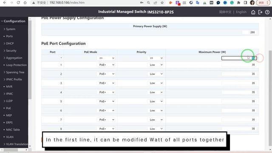272x153 pixels.
Task: Open PoE Mode dropdown for port 3
Action: point(106,83)
